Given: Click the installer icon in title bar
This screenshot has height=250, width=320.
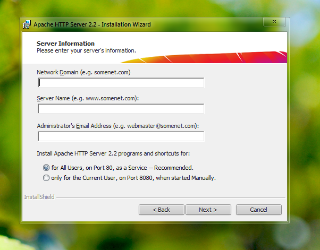Looking at the screenshot, I should (x=27, y=24).
